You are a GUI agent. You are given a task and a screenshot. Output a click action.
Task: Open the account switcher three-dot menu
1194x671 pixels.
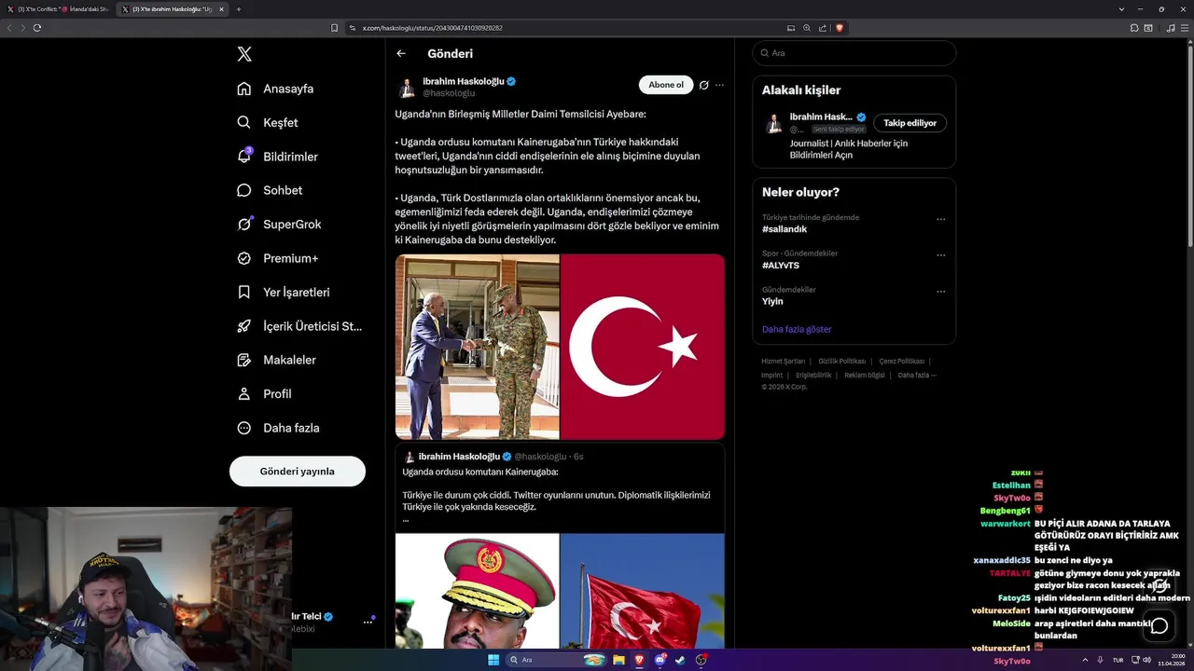point(368,622)
